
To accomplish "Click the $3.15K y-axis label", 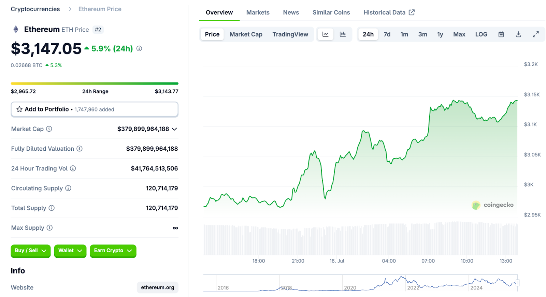I will [532, 94].
